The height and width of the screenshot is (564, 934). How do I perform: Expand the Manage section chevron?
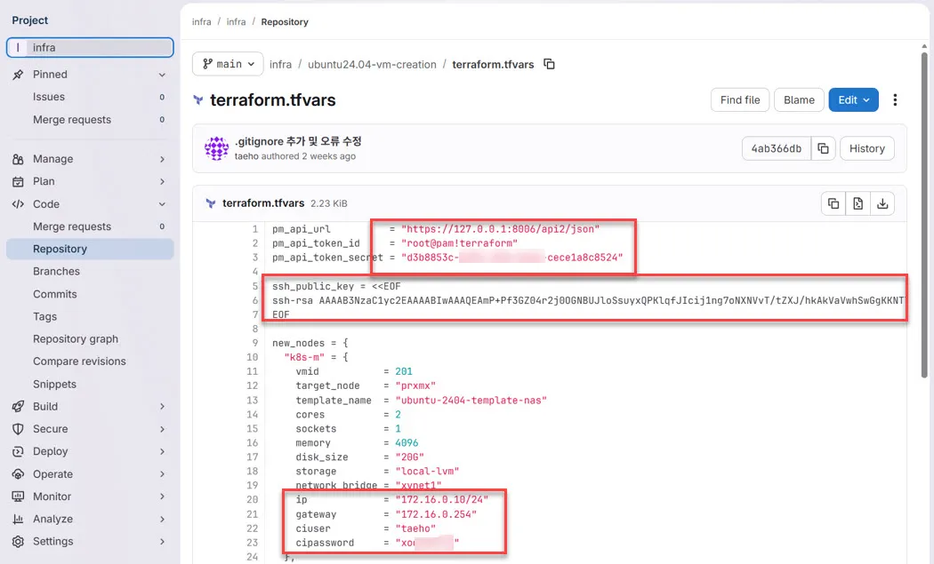tap(162, 160)
